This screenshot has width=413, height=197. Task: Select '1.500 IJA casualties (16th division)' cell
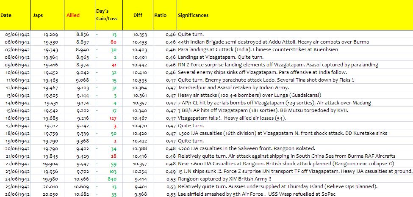click(x=295, y=133)
